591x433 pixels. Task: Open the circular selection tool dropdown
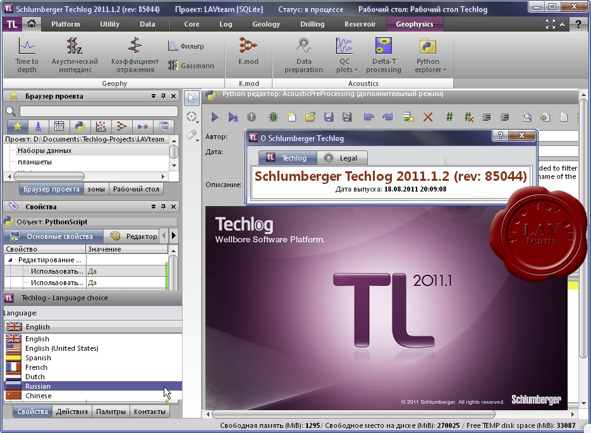198,122
